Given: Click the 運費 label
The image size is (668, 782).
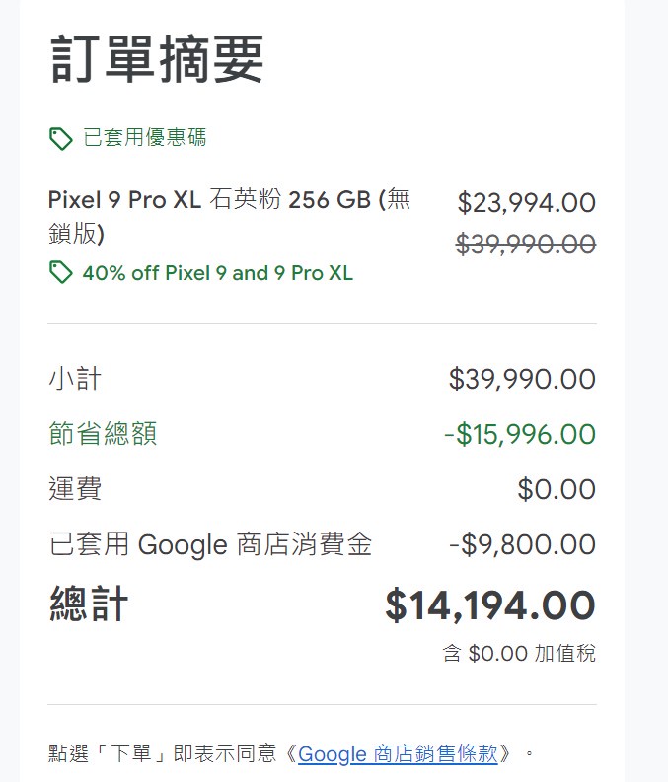Looking at the screenshot, I should (75, 489).
